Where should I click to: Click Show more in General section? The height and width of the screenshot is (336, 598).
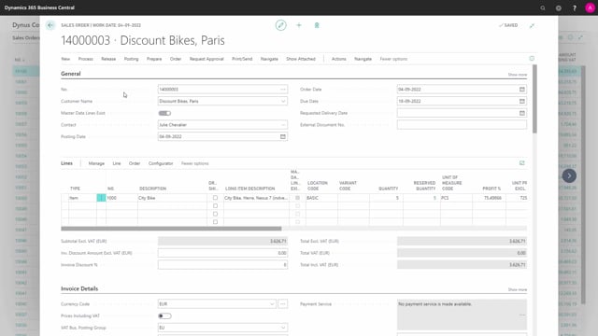(517, 75)
